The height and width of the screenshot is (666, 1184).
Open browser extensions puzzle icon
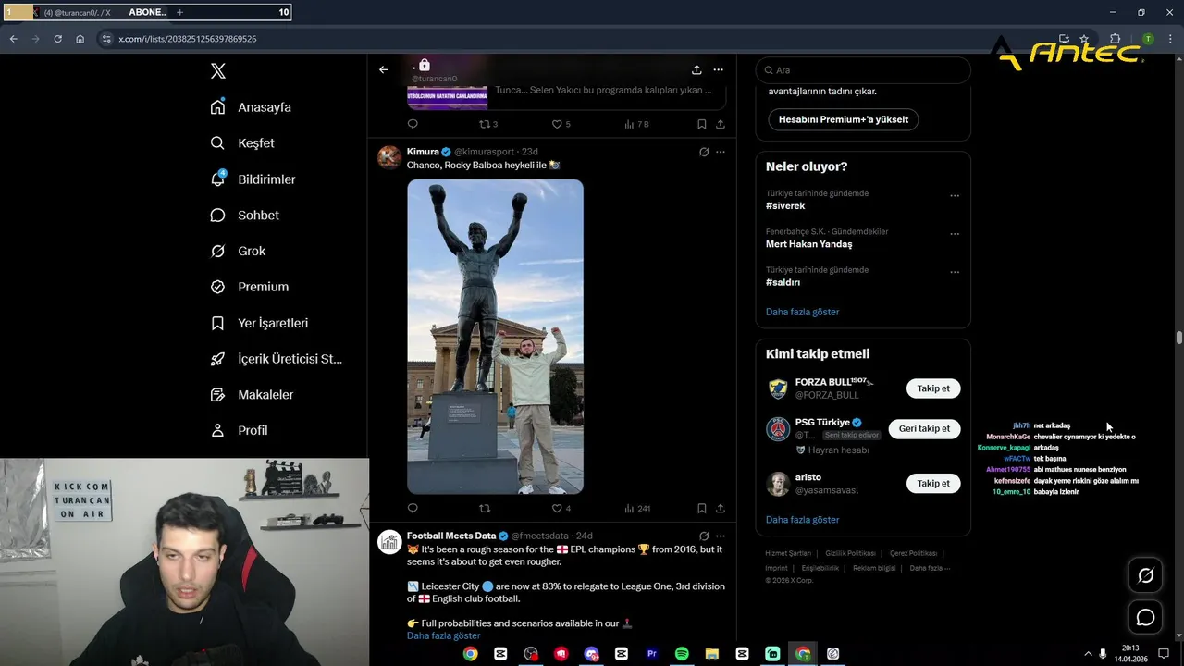(x=1115, y=39)
